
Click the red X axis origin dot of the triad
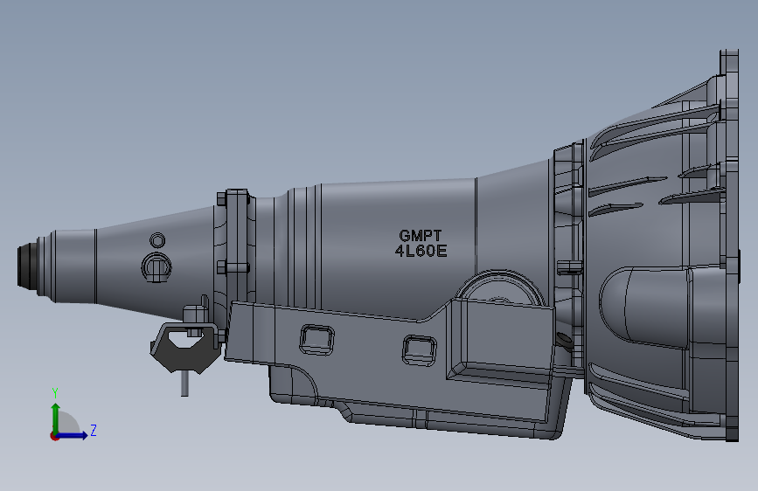pos(54,436)
